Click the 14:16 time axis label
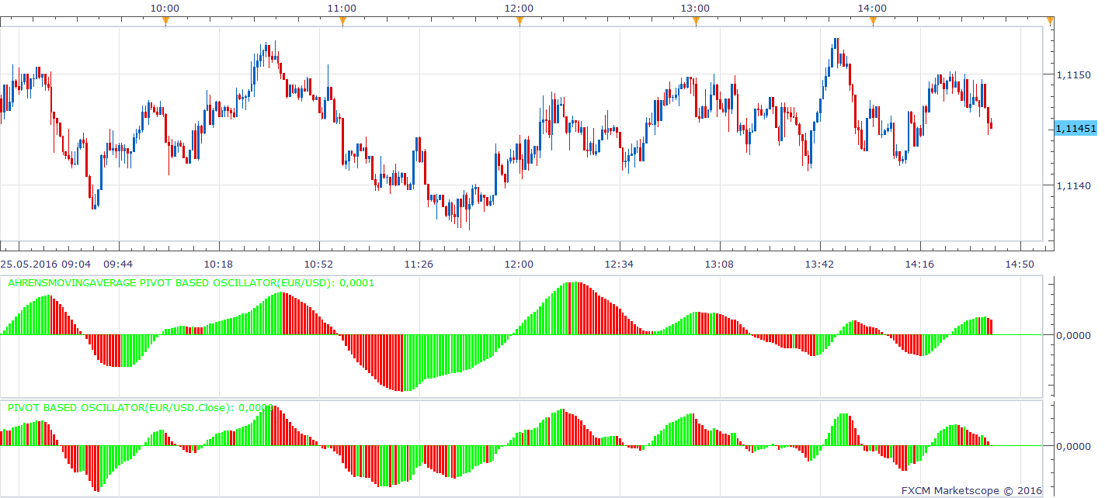The image size is (1105, 498). point(919,265)
